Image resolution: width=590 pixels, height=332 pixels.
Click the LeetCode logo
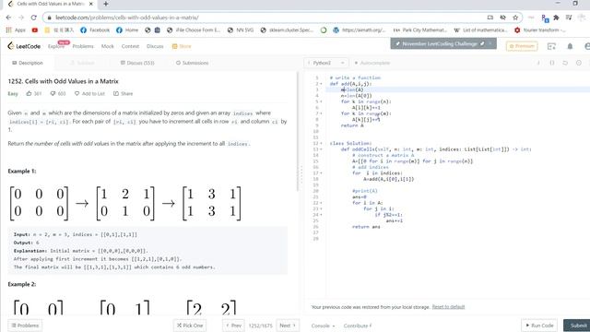pos(24,46)
